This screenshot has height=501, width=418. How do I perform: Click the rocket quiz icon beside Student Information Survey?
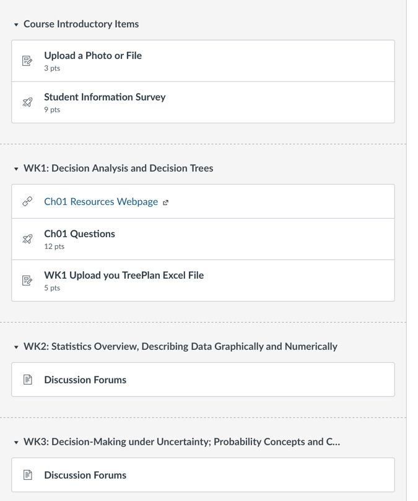(27, 102)
